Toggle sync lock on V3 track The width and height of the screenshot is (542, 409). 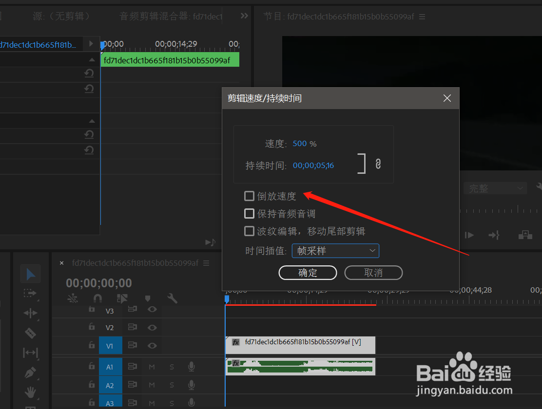pos(133,309)
